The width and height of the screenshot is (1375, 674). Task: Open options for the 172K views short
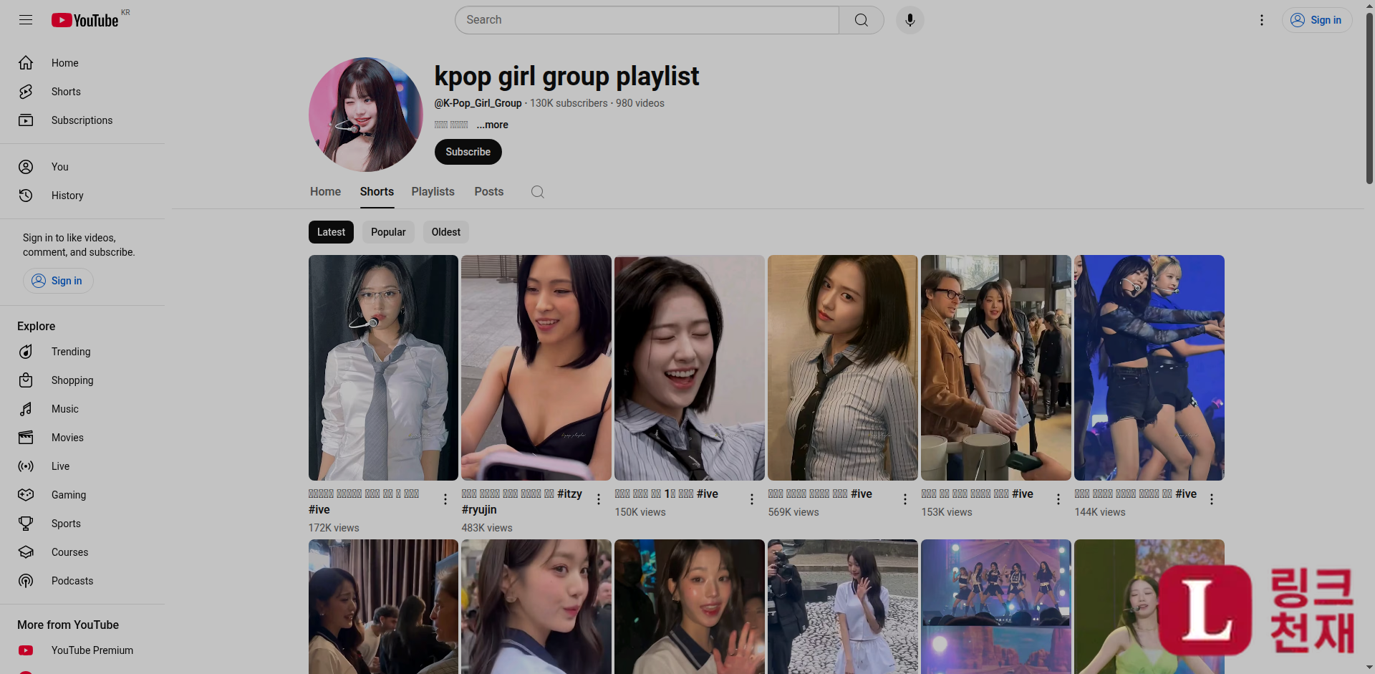coord(445,499)
